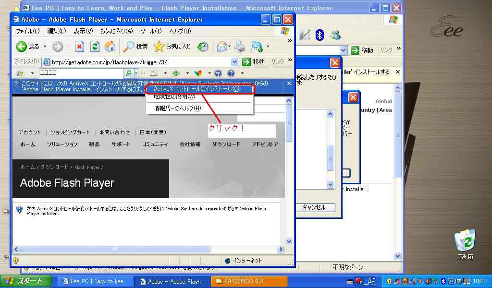Click the green plus toolbar icon
492x288 pixels.
coord(176,73)
